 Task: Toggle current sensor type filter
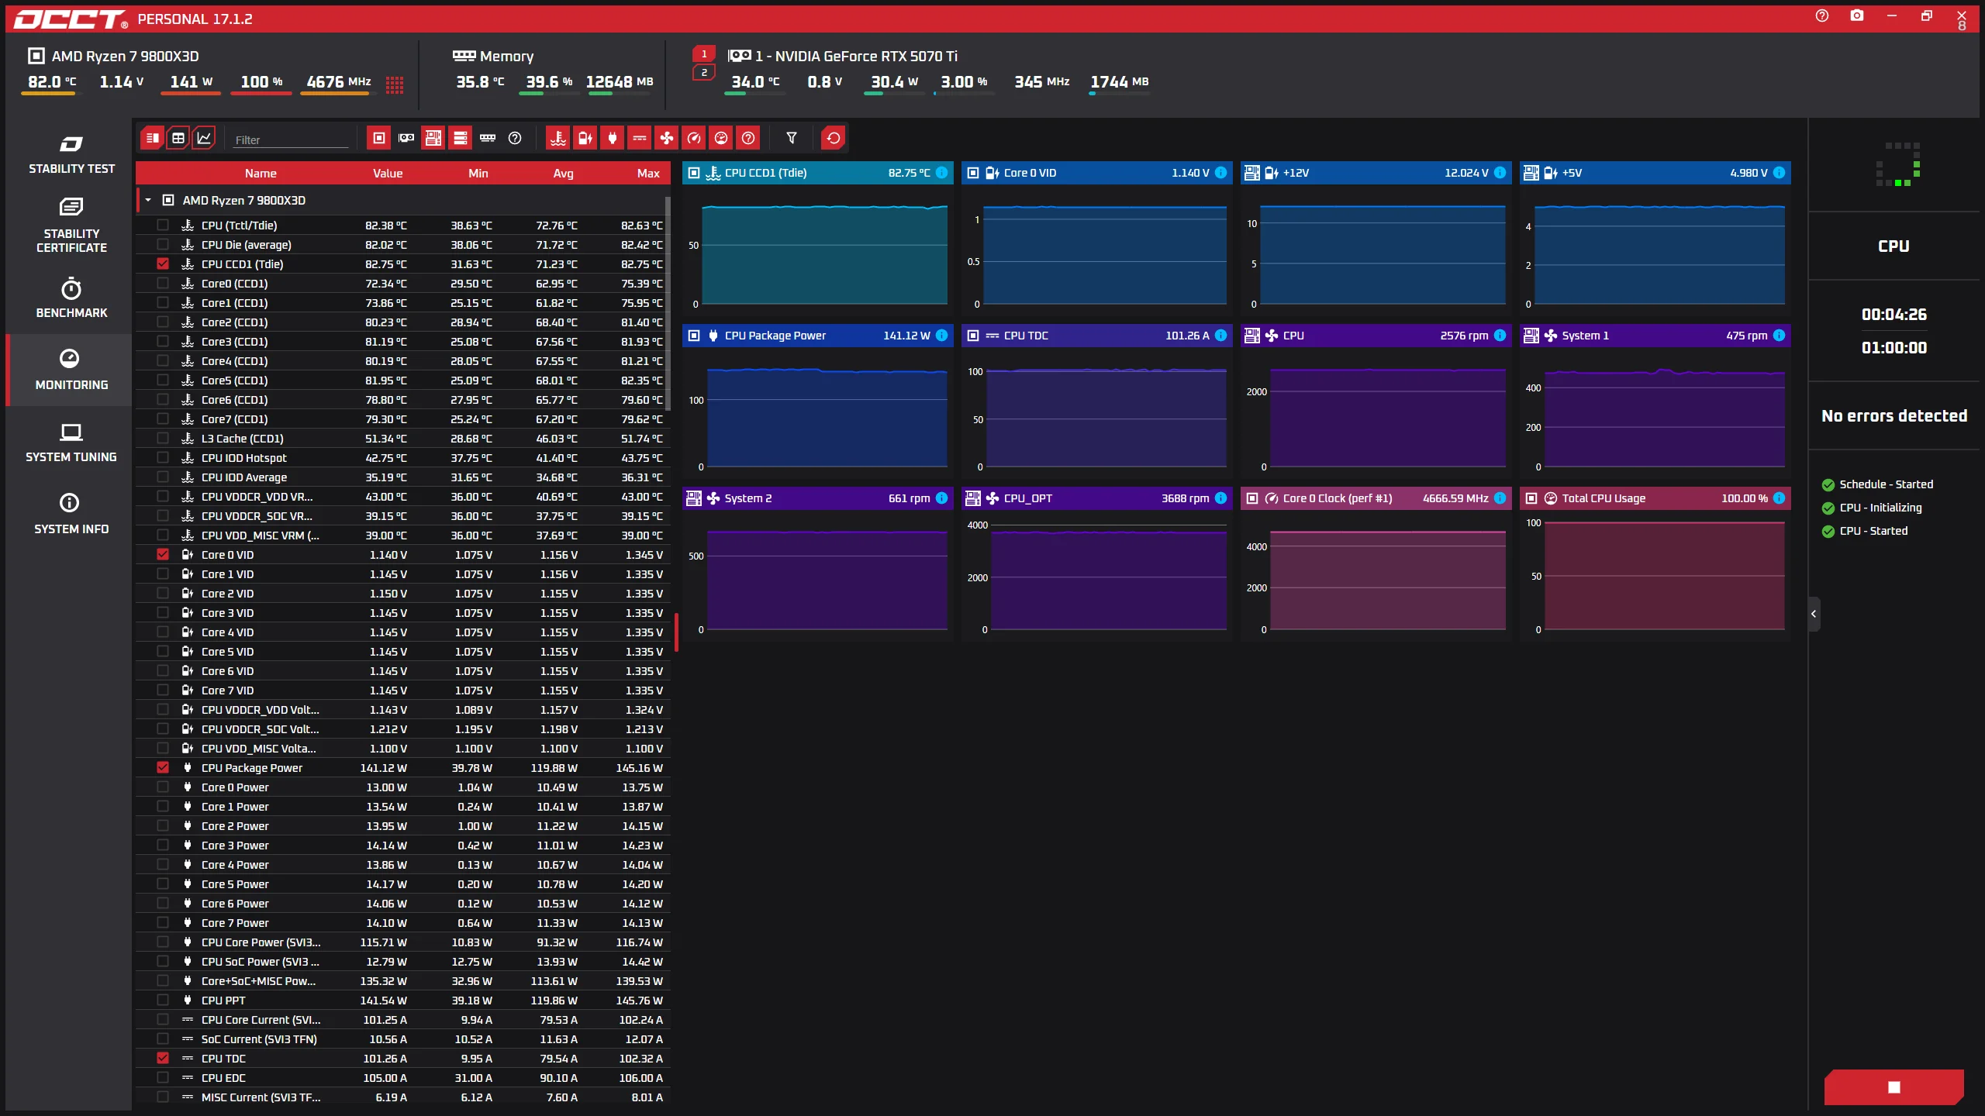[640, 138]
